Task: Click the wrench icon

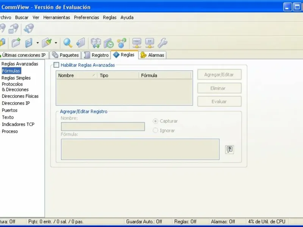Action: click(162, 43)
